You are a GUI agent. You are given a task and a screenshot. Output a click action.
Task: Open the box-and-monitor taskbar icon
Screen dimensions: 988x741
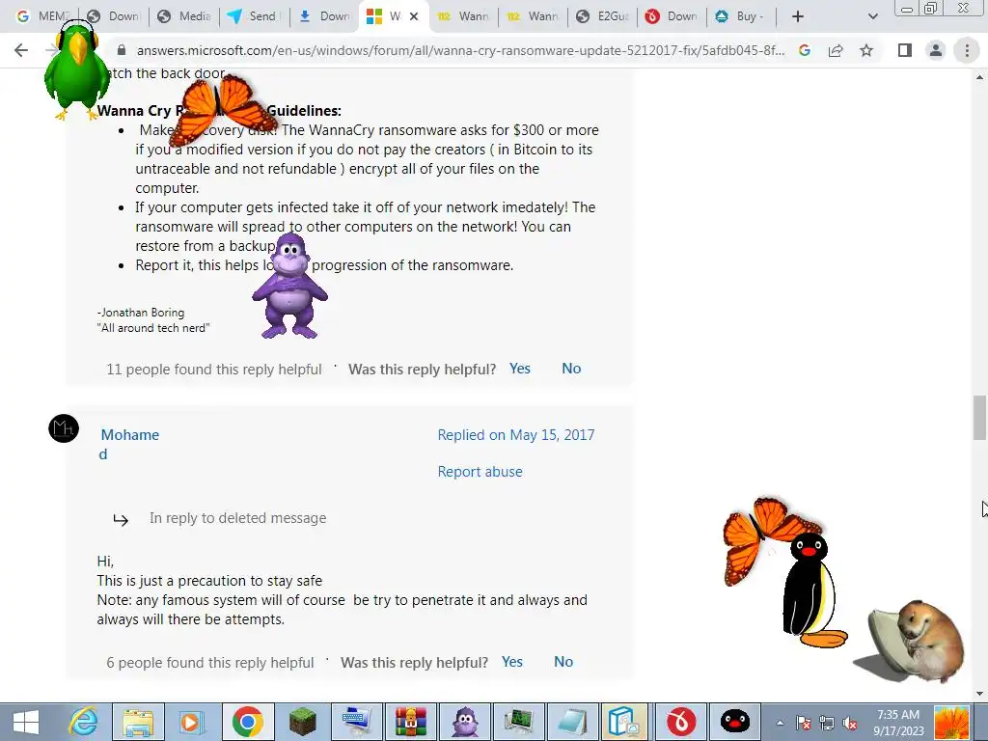(x=626, y=722)
